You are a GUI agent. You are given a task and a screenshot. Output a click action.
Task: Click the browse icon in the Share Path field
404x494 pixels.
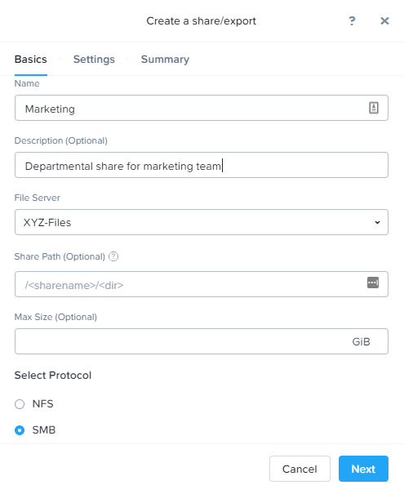373,283
